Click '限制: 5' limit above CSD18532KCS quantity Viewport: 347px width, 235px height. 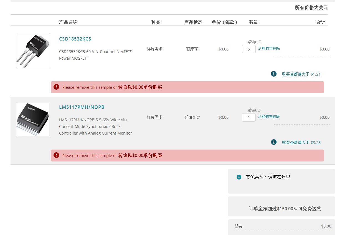(254, 42)
